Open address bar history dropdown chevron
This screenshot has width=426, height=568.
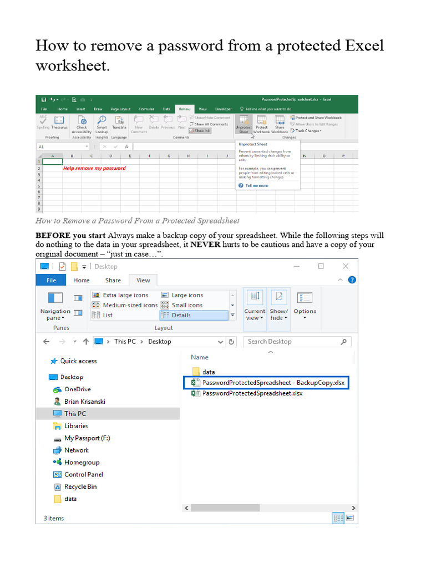(x=220, y=342)
